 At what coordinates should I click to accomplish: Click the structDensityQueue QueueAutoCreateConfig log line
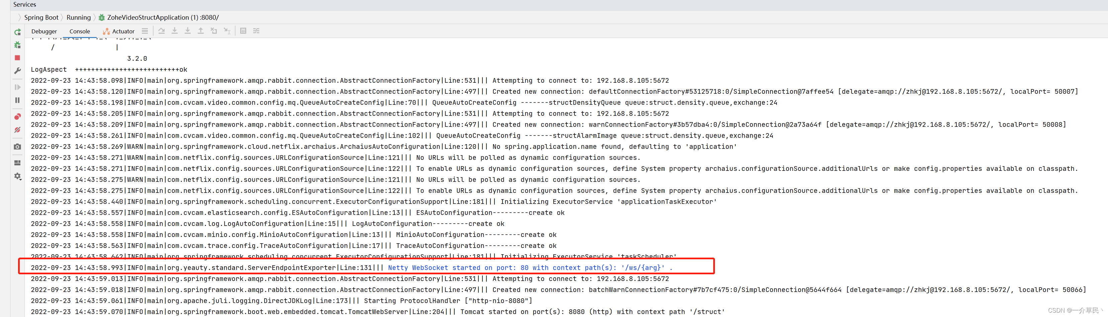pyautogui.click(x=404, y=102)
